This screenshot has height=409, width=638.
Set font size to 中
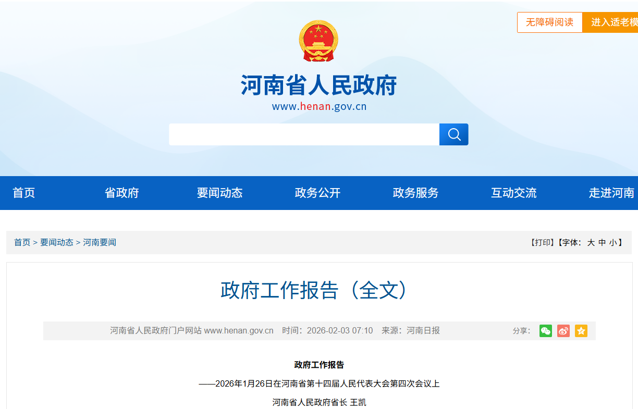(602, 242)
